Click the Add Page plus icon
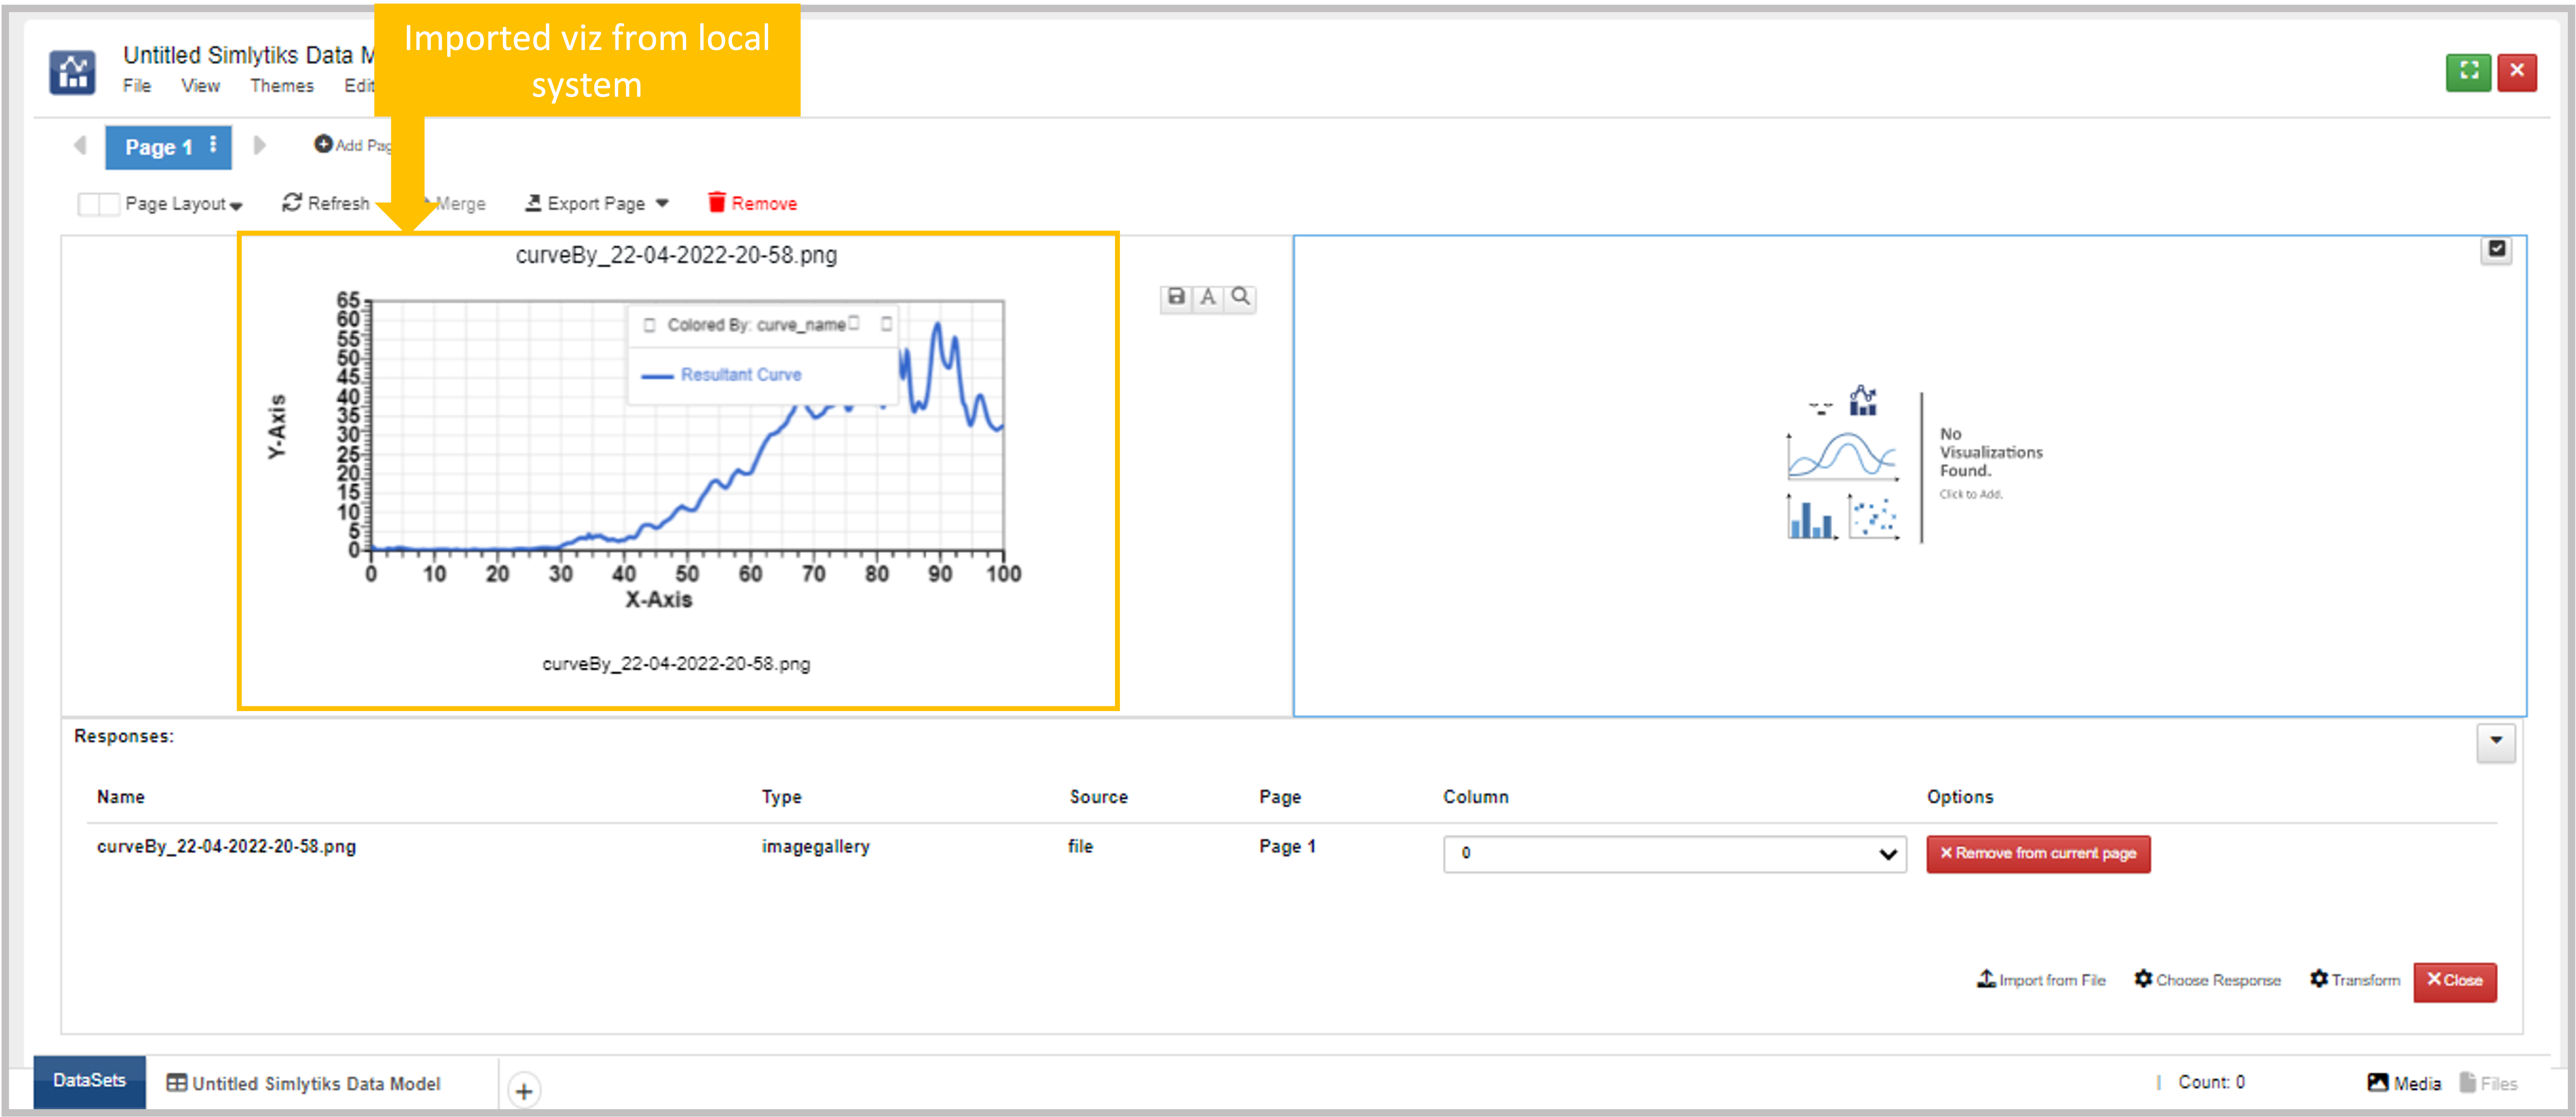 click(x=323, y=145)
